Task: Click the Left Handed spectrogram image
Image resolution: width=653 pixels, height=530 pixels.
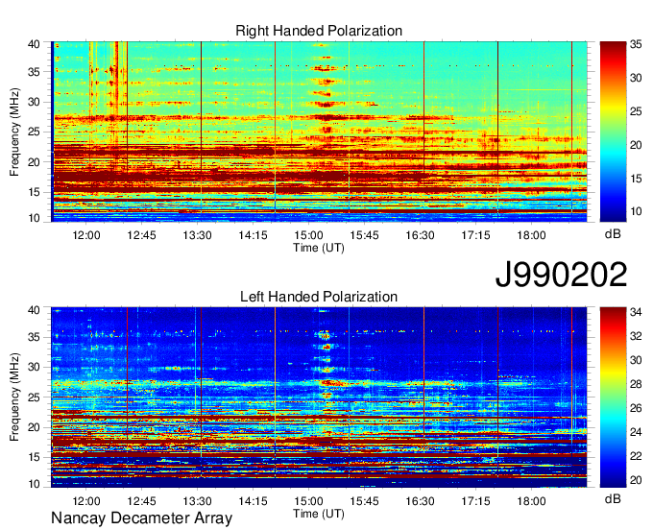Action: coord(319,397)
